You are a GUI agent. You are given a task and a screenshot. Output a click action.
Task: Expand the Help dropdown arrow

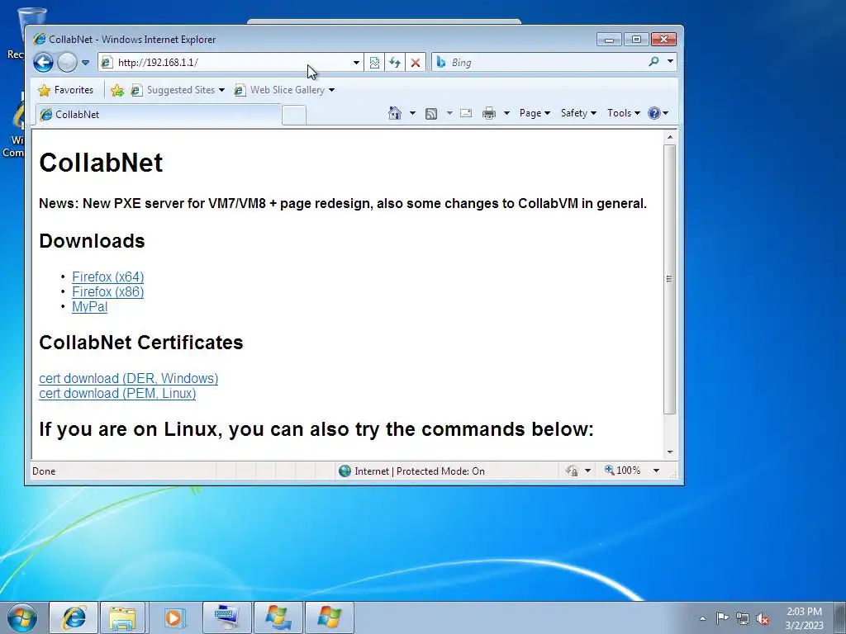(666, 113)
